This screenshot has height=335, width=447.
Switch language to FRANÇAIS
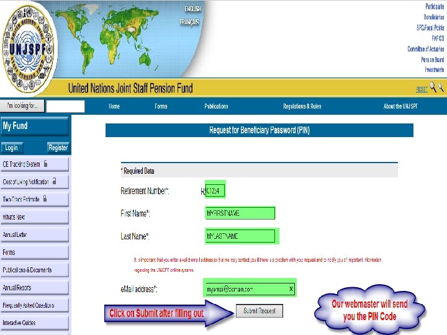tap(189, 22)
